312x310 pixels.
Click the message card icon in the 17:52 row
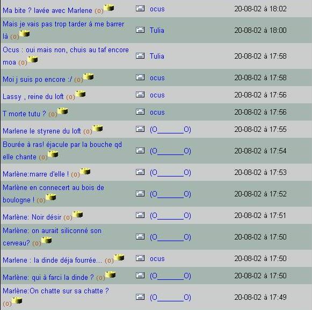pos(140,194)
